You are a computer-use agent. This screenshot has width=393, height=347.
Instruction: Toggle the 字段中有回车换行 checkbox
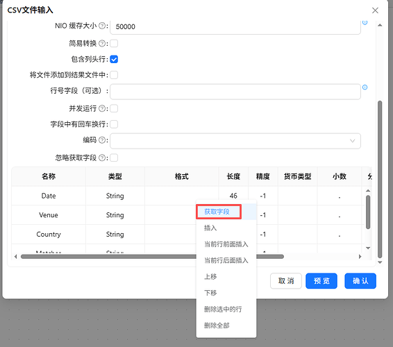114,124
